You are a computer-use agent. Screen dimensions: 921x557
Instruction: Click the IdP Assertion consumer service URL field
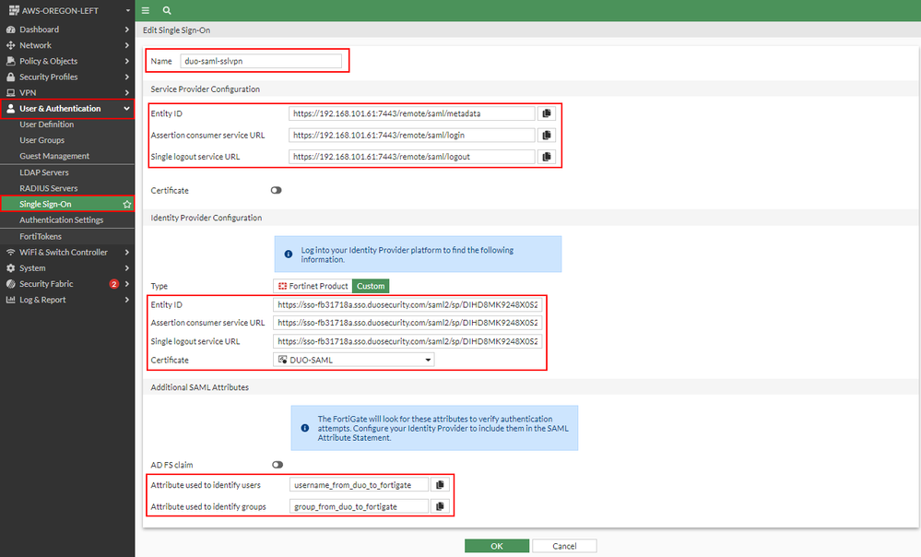[x=407, y=323]
